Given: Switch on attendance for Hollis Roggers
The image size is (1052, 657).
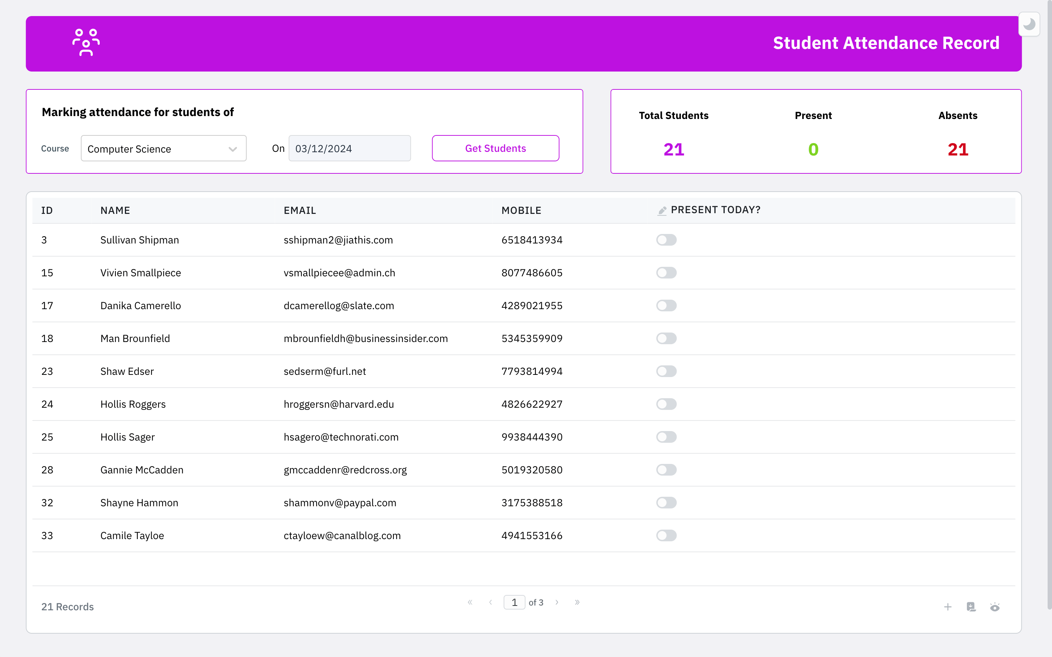Looking at the screenshot, I should point(666,404).
